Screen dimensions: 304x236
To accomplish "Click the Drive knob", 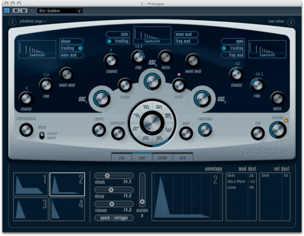I will click(x=99, y=130).
